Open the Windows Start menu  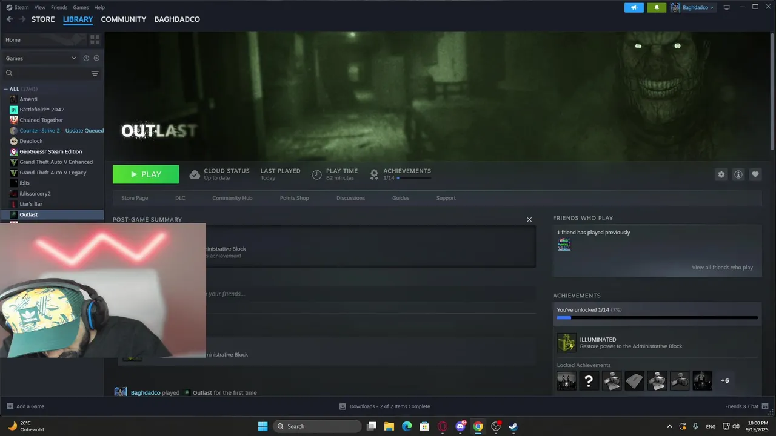pyautogui.click(x=263, y=426)
